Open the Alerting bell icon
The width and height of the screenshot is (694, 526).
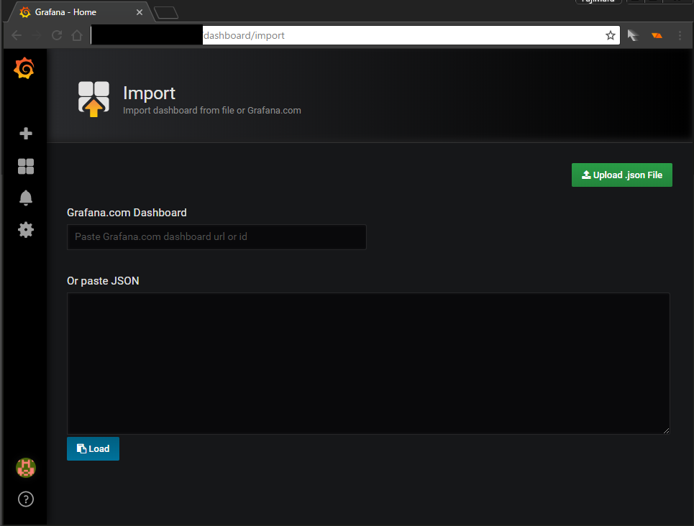pyautogui.click(x=26, y=198)
